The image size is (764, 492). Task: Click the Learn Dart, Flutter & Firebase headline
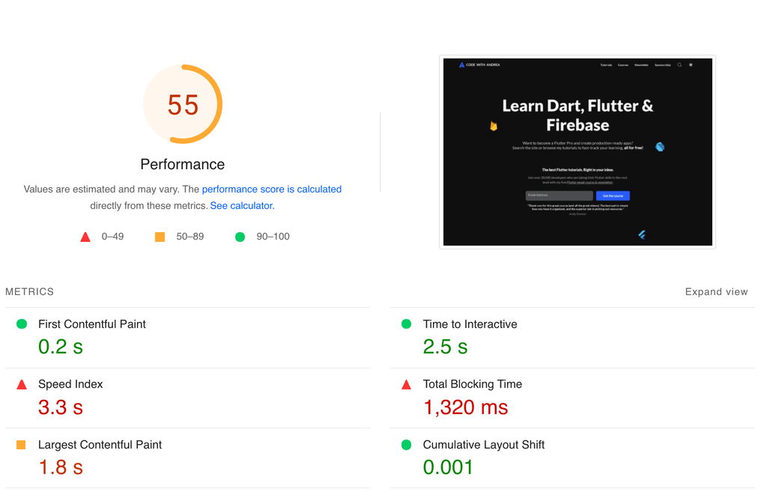(x=577, y=115)
